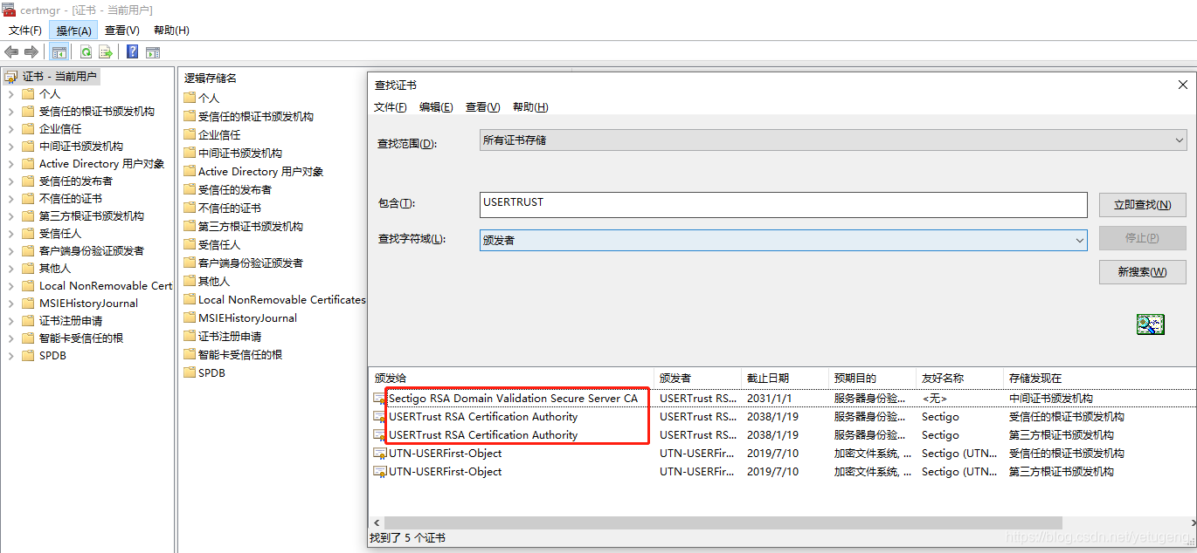Click 立即查找(N) button
The height and width of the screenshot is (553, 1197).
pyautogui.click(x=1143, y=205)
